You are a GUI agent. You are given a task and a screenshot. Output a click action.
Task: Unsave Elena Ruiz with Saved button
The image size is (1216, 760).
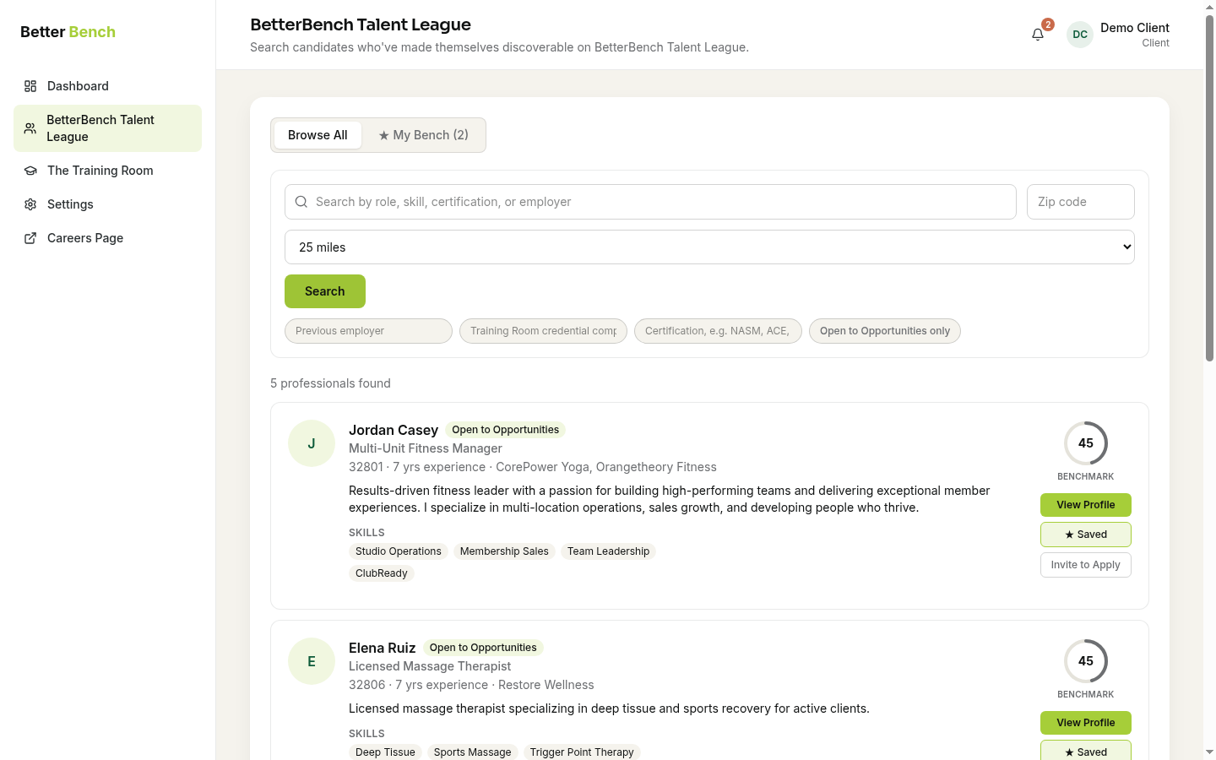1085,751
